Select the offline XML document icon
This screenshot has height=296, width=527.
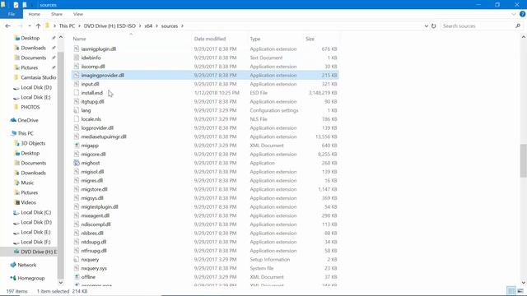pyautogui.click(x=77, y=277)
